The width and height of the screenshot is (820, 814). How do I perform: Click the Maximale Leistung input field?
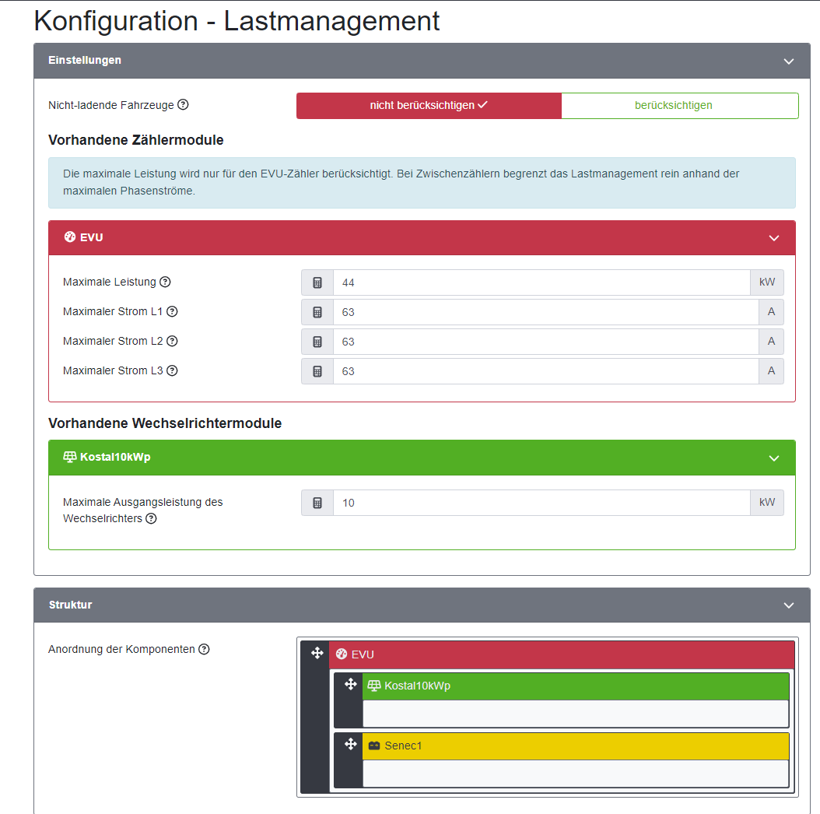pos(541,282)
